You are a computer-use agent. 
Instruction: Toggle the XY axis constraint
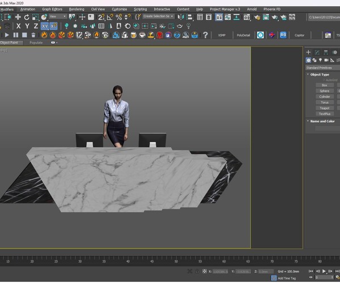tap(45, 26)
